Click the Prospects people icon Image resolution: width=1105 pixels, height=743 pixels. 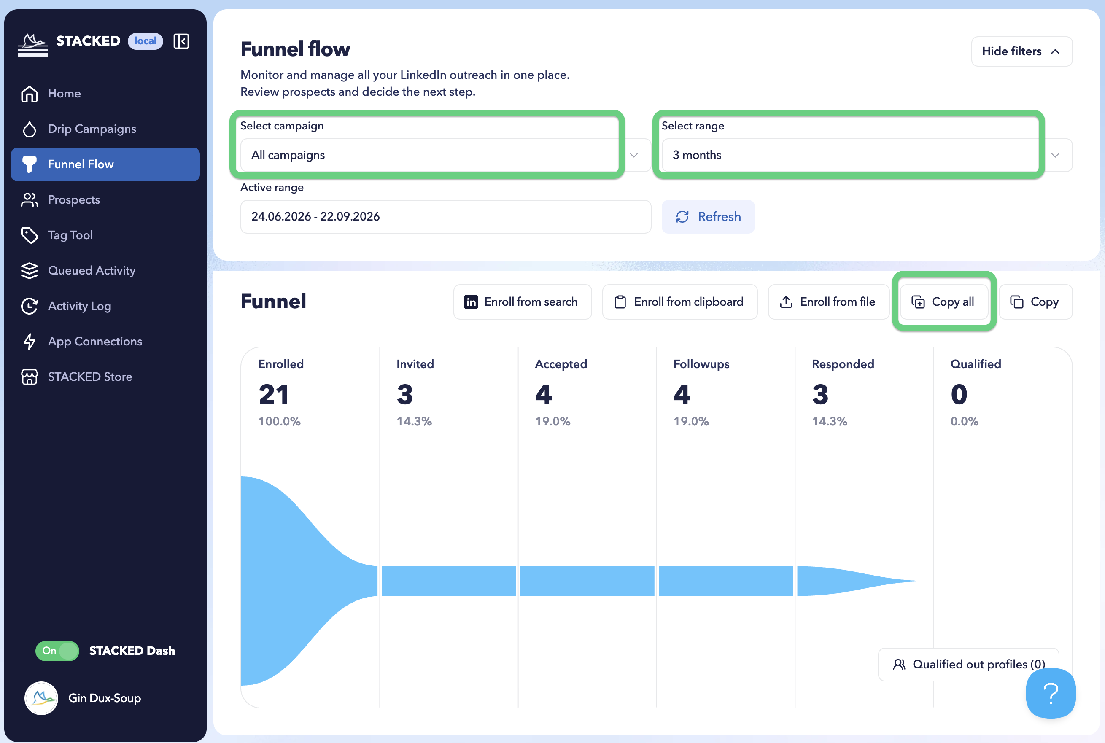click(x=30, y=199)
